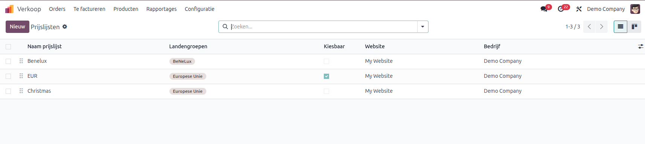Viewport: 645px width, 144px height.
Task: Open the Verkoop app home icon
Action: click(x=9, y=9)
